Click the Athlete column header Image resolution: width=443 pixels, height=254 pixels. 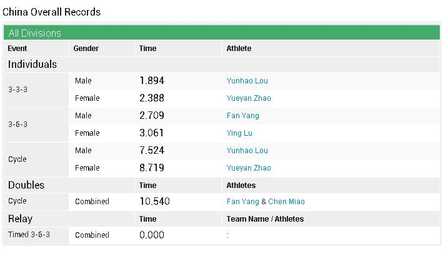pos(239,49)
